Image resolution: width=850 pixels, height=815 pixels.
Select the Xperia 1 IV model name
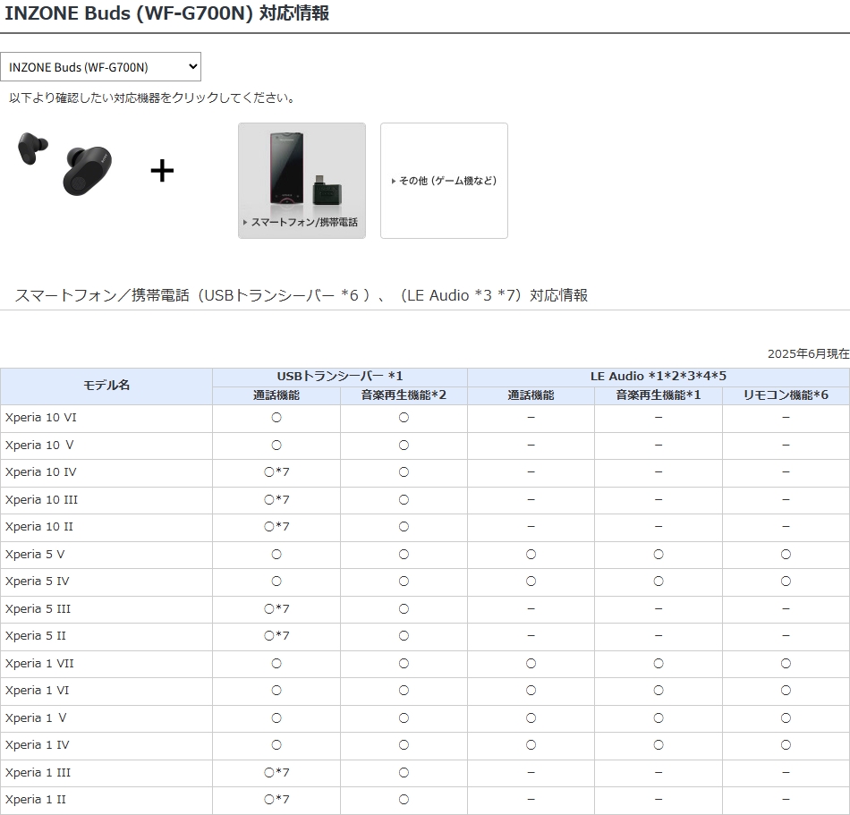click(x=37, y=745)
